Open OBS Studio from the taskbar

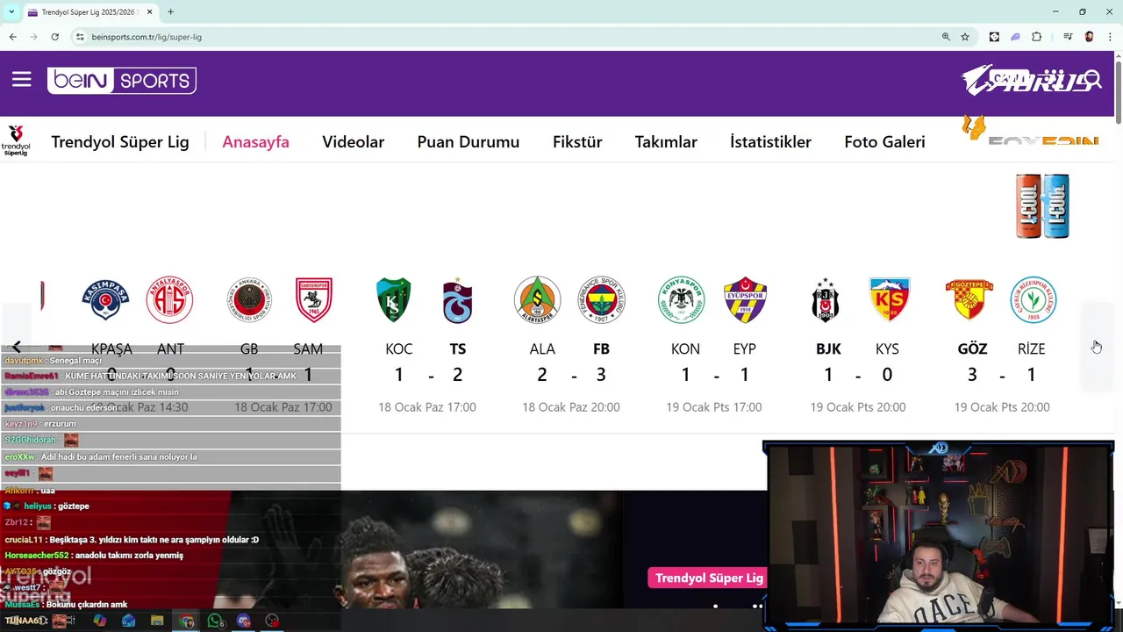[x=273, y=621]
